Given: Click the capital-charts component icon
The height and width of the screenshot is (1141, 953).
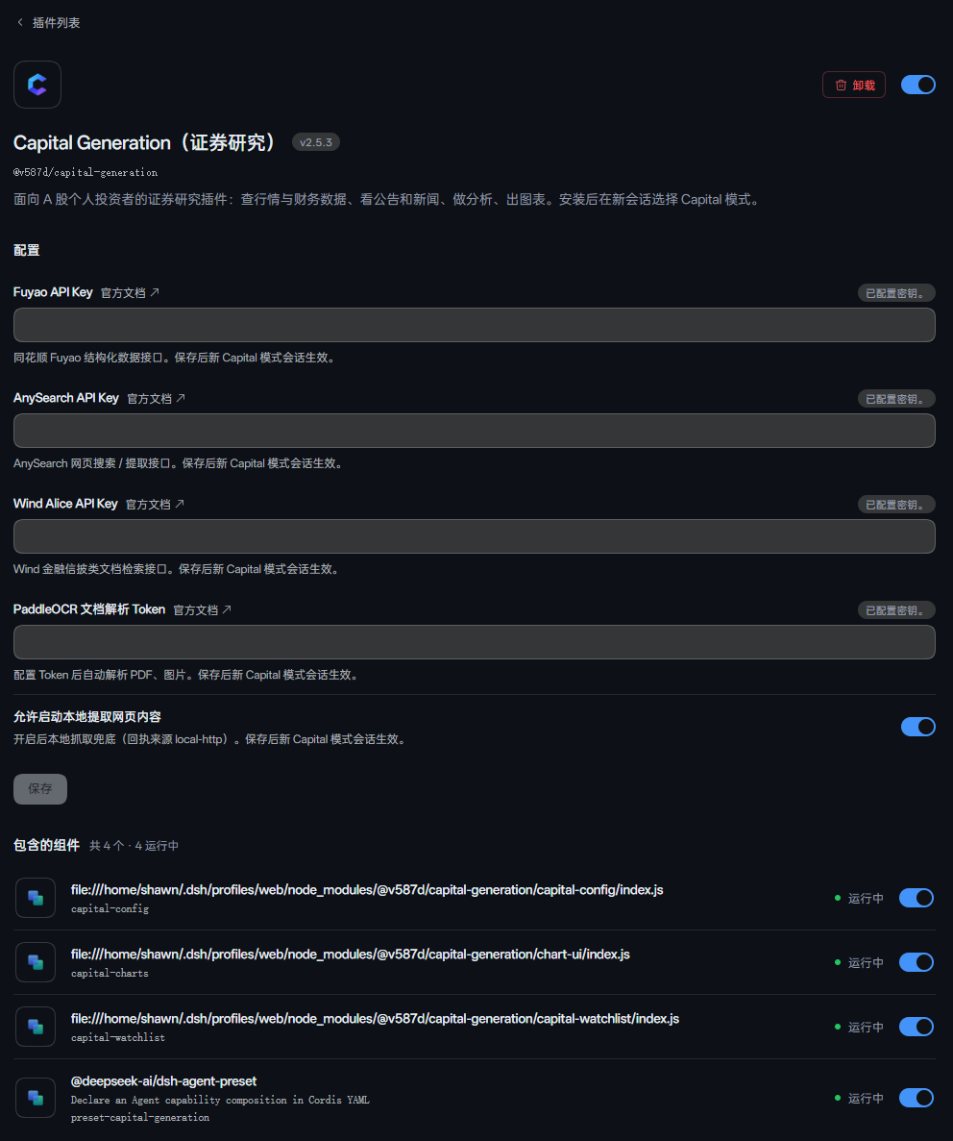Looking at the screenshot, I should point(36,962).
